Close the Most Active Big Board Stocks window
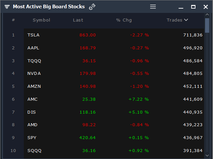The image size is (213, 159). coord(206,7)
